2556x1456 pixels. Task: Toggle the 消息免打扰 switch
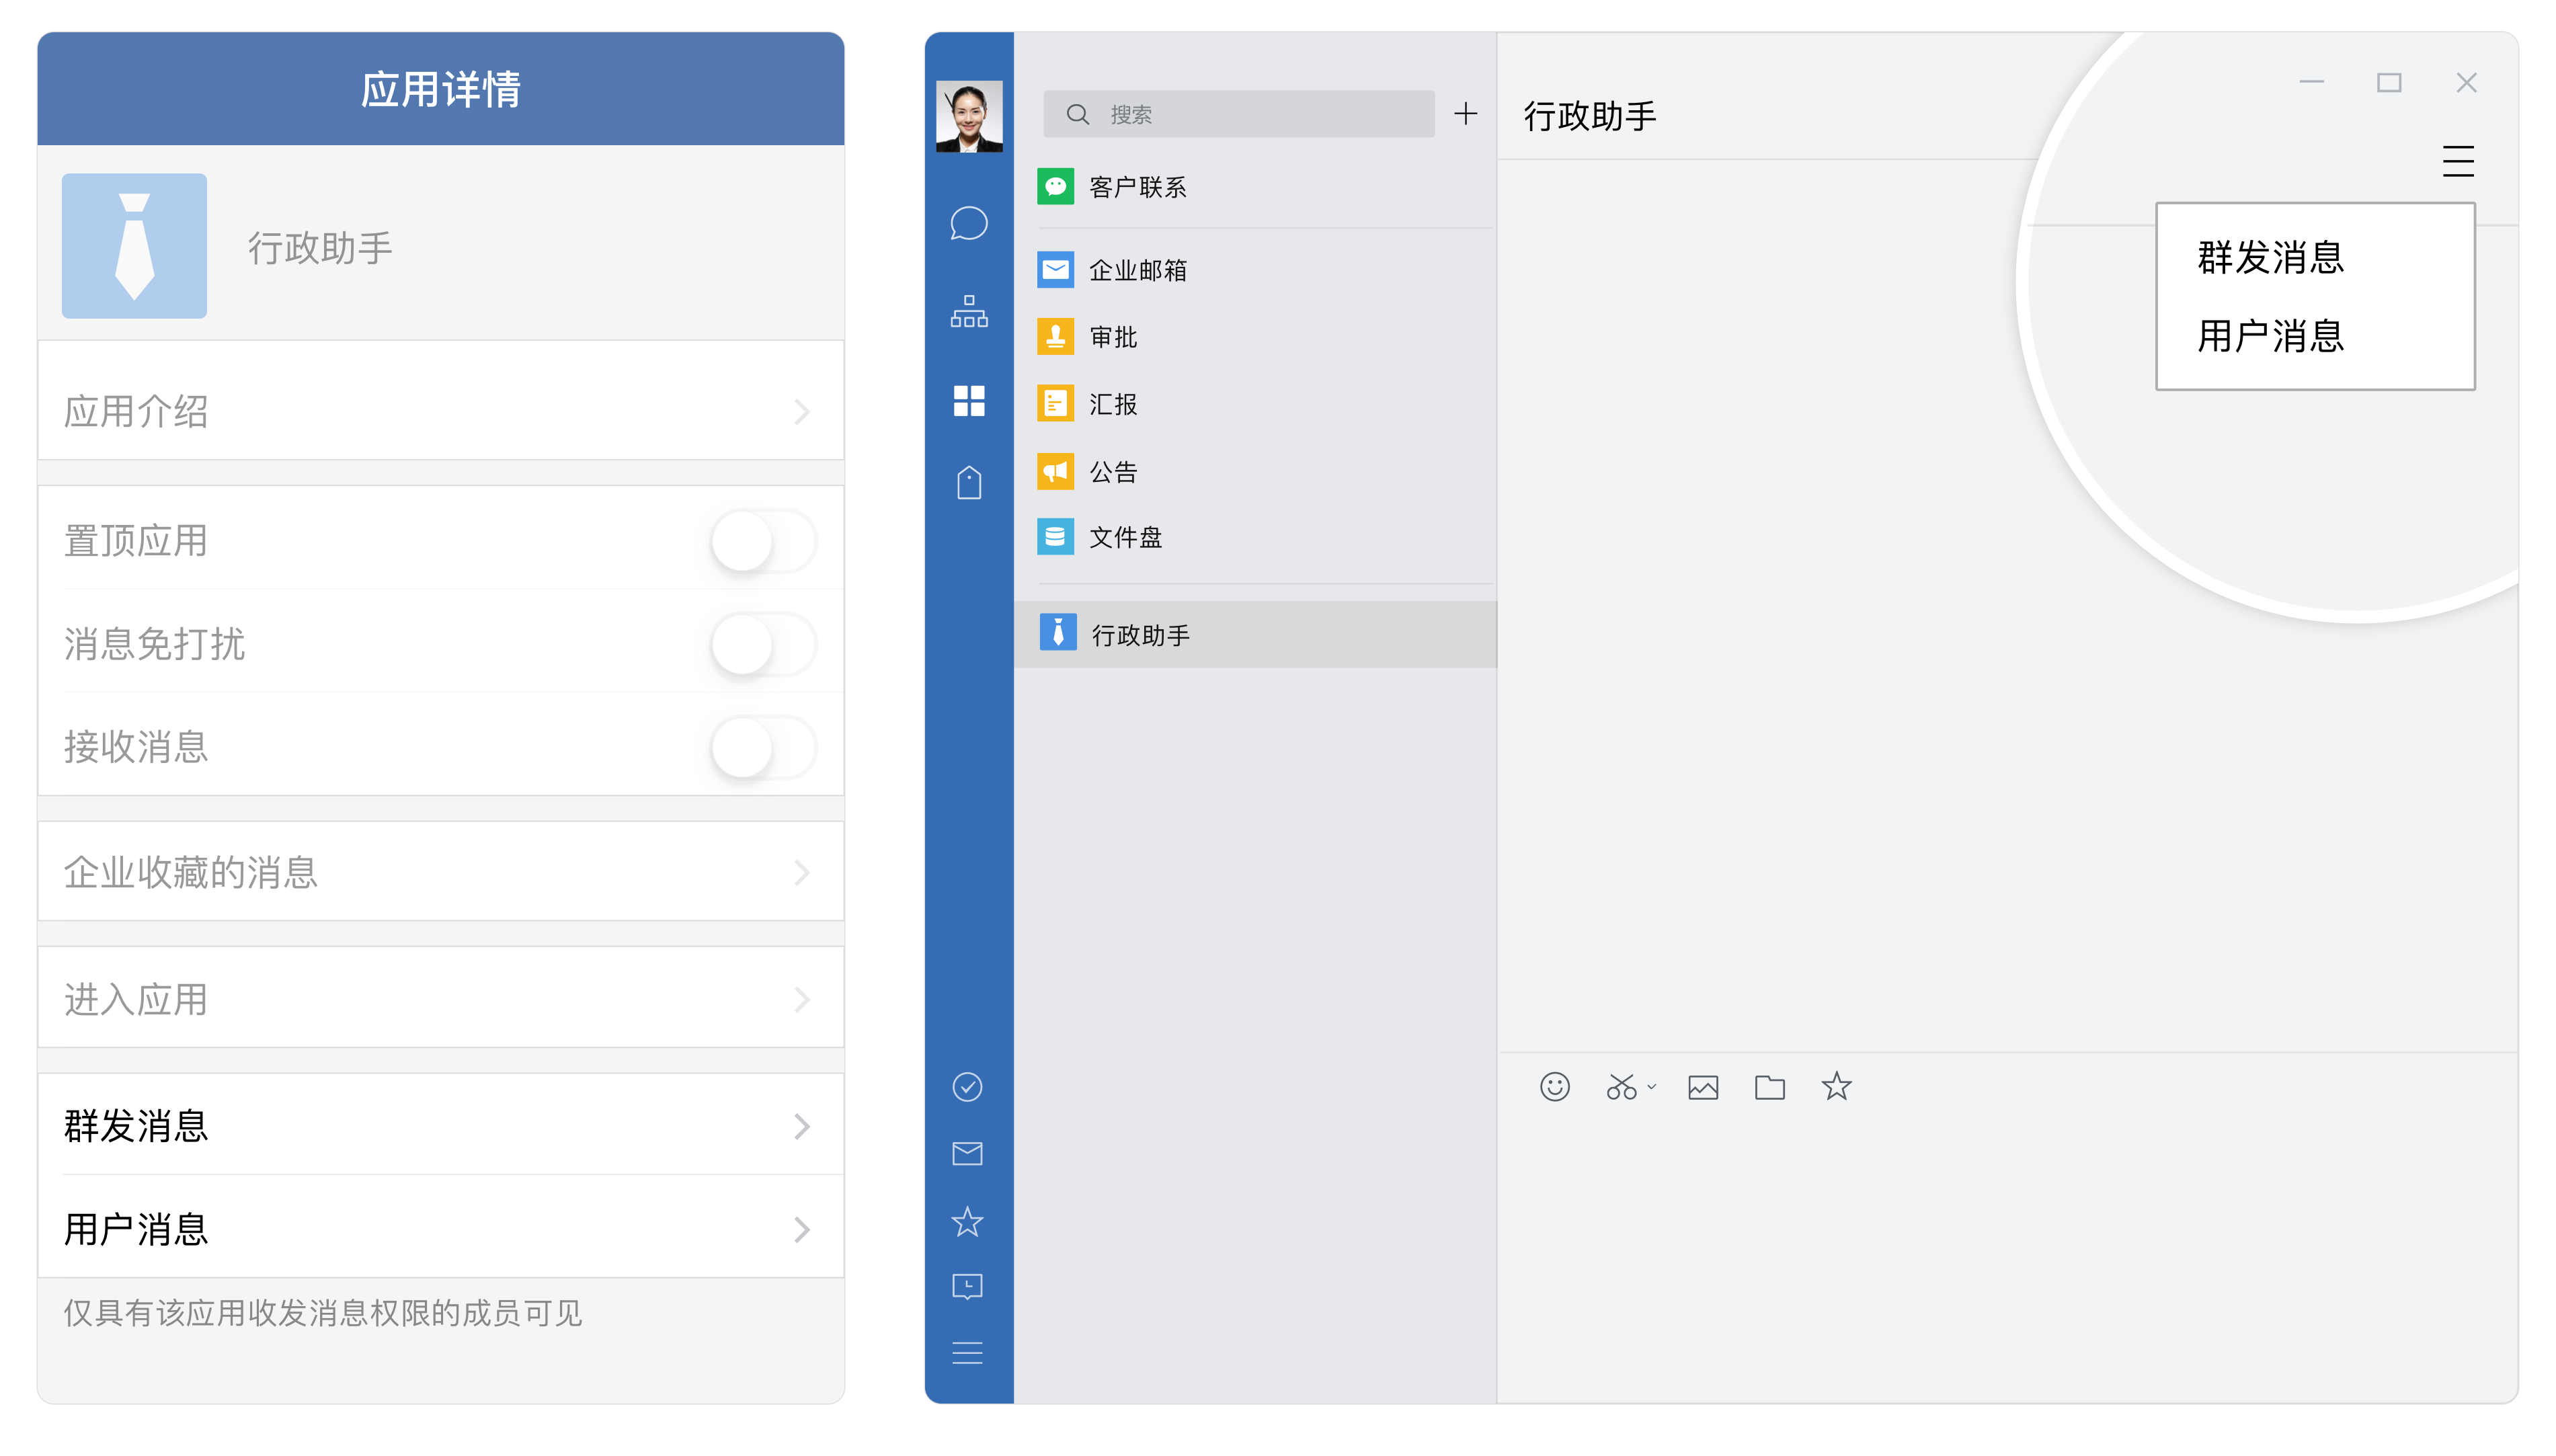(763, 644)
